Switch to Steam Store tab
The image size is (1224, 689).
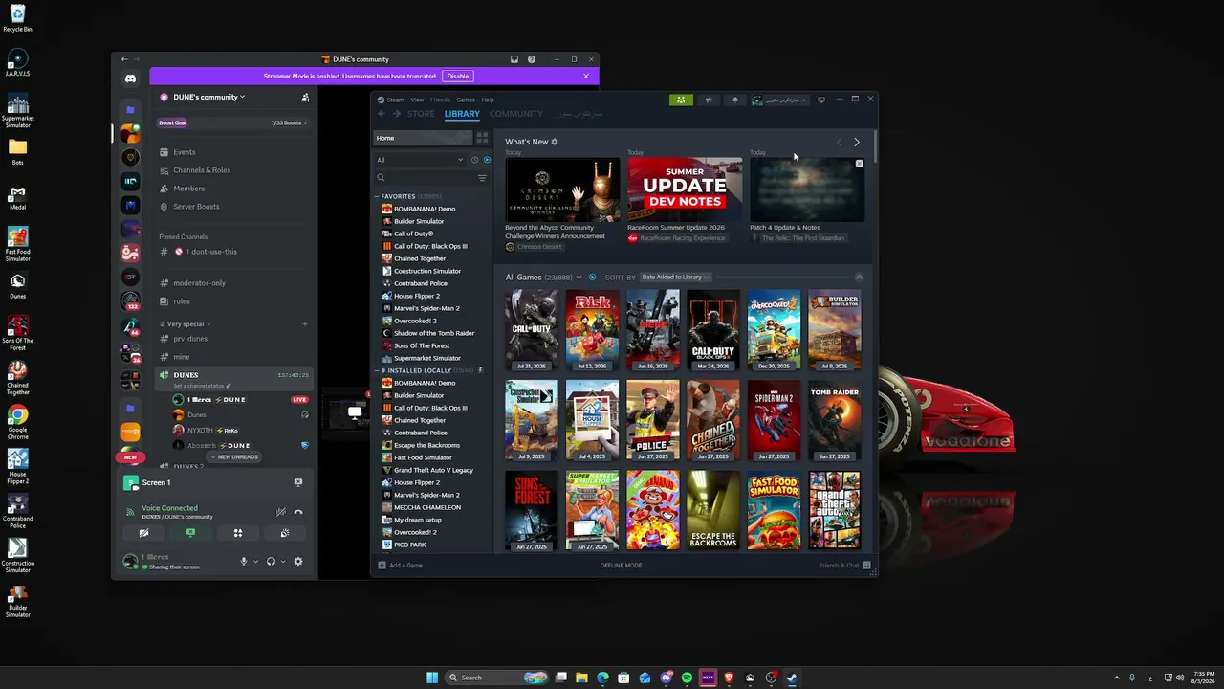click(x=421, y=114)
